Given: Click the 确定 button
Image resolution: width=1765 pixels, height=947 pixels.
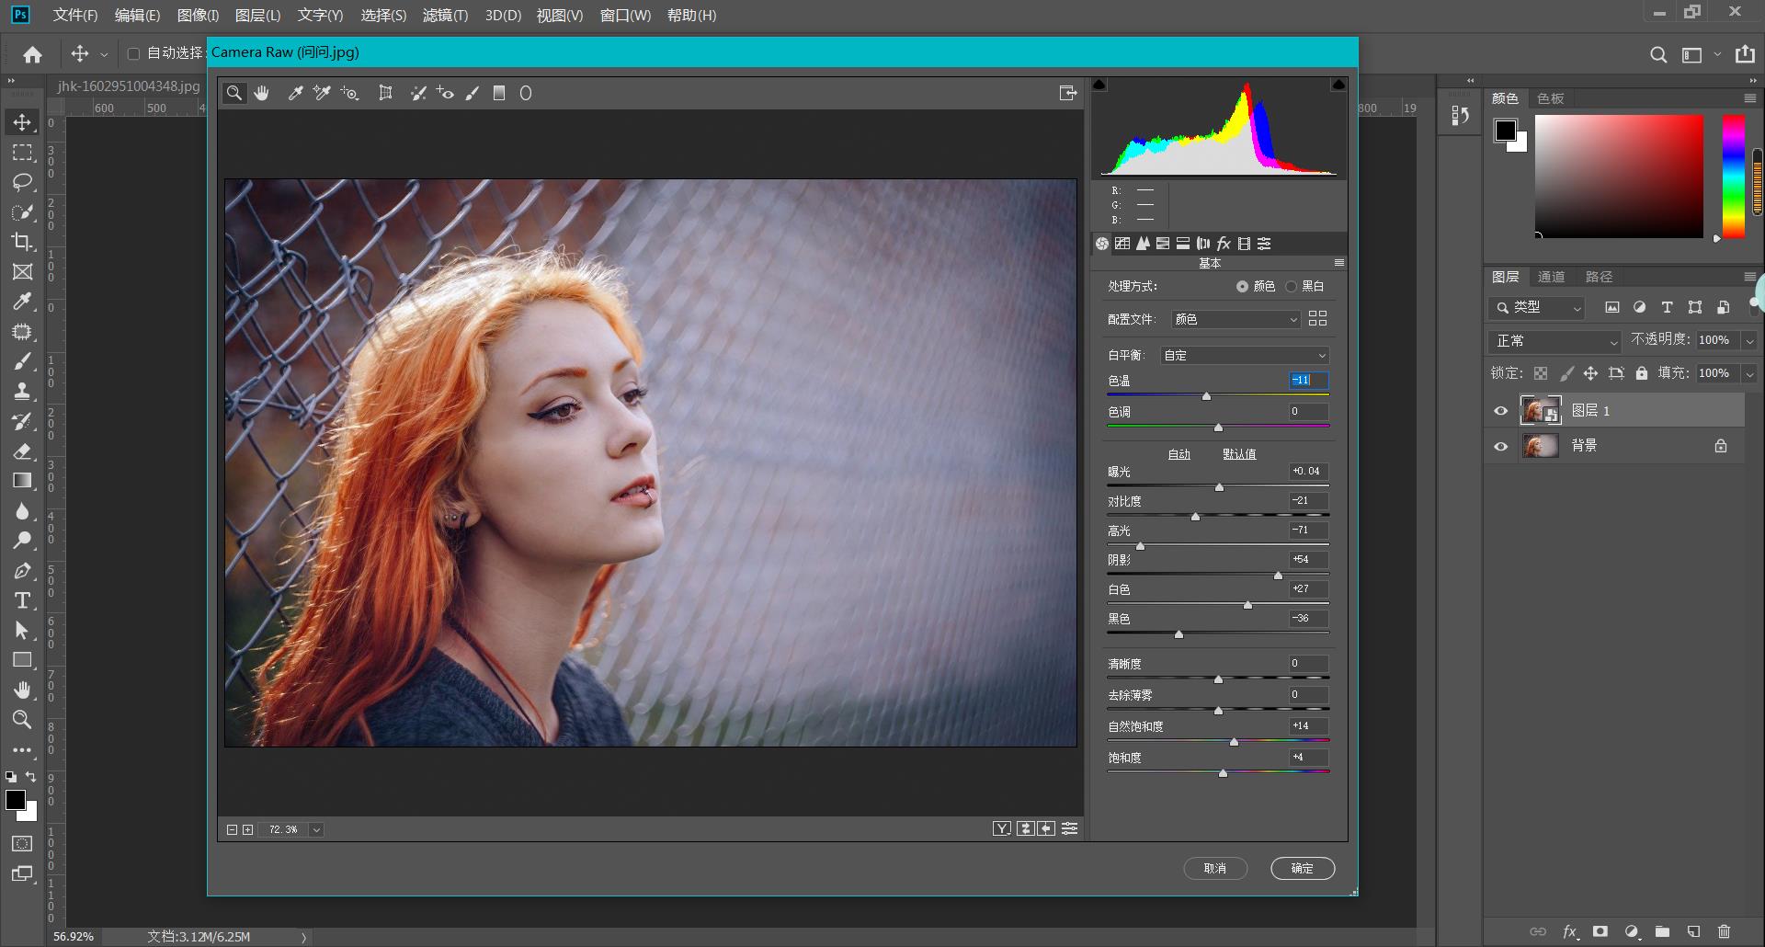Looking at the screenshot, I should pos(1302,868).
